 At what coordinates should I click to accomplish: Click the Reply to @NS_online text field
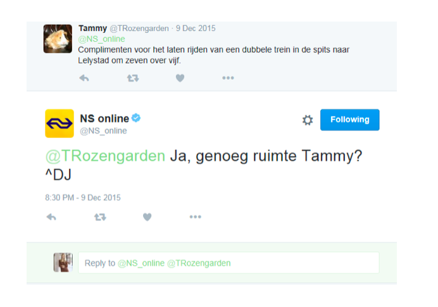pyautogui.click(x=228, y=263)
